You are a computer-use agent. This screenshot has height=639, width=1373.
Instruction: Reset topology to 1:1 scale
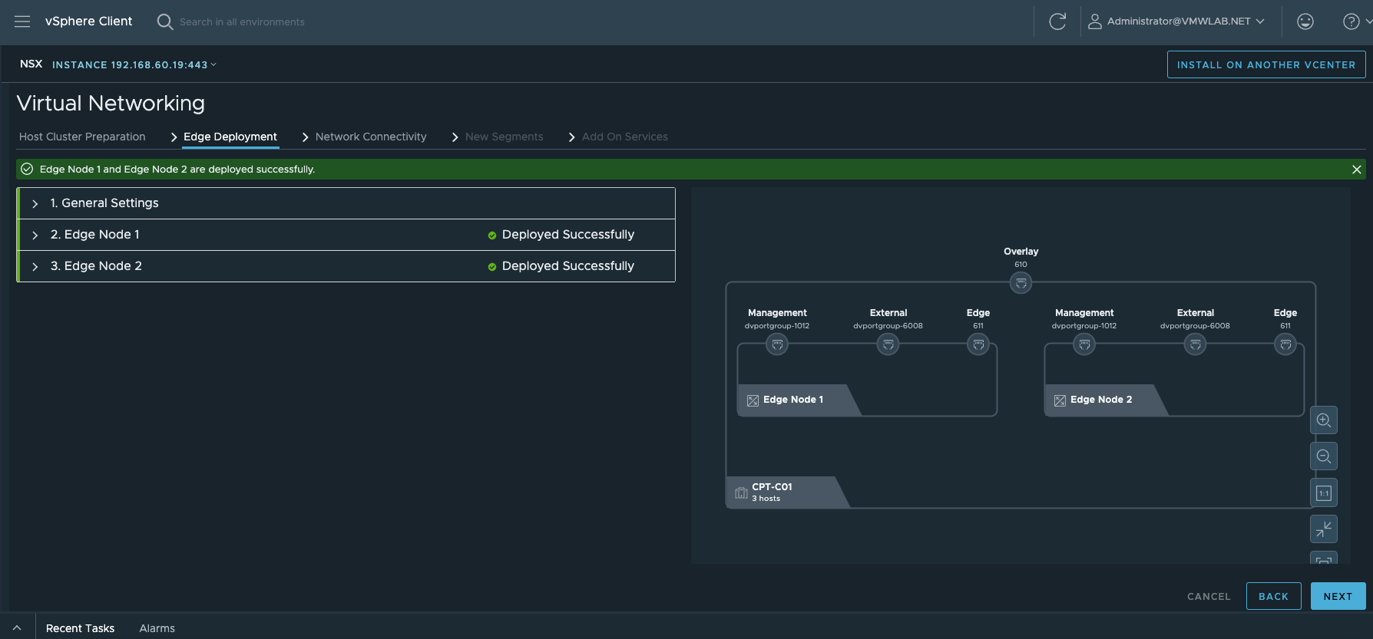[x=1324, y=492]
